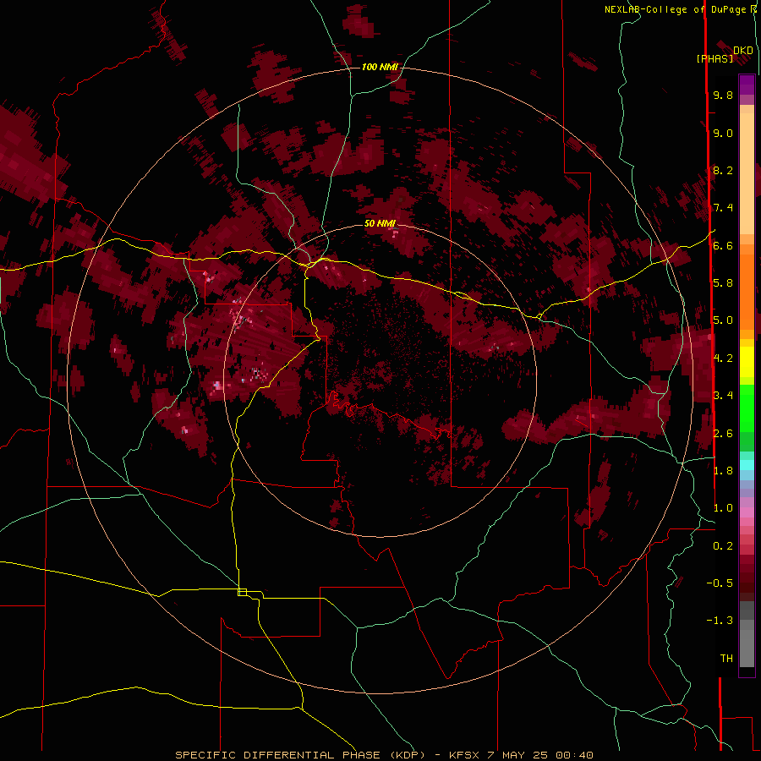The width and height of the screenshot is (761, 761).
Task: Pick the cyan segment of the color bar
Action: point(747,465)
